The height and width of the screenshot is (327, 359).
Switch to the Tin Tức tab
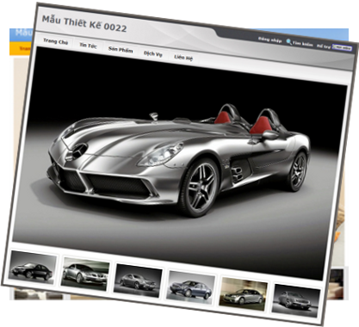88,46
